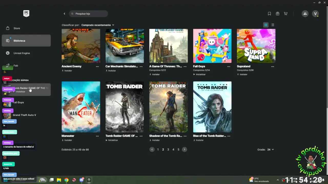Image resolution: width=328 pixels, height=184 pixels.
Task: Select Biblioteca in the sidebar
Action: click(26, 41)
